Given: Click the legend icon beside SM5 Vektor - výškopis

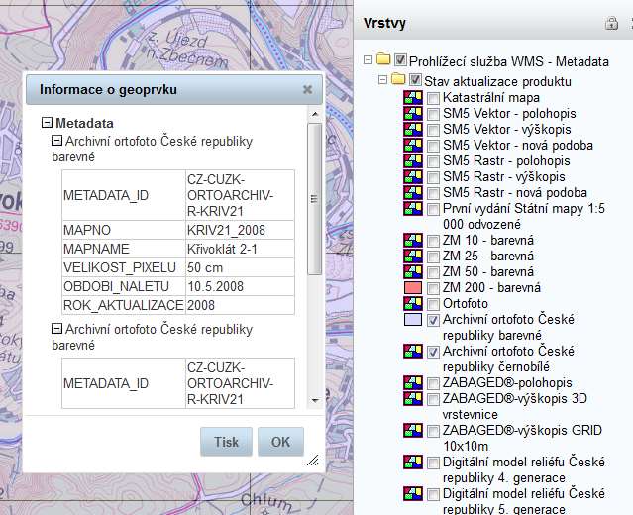Looking at the screenshot, I should point(412,129).
